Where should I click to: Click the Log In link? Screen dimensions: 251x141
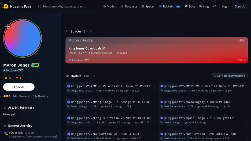pos(226,6)
